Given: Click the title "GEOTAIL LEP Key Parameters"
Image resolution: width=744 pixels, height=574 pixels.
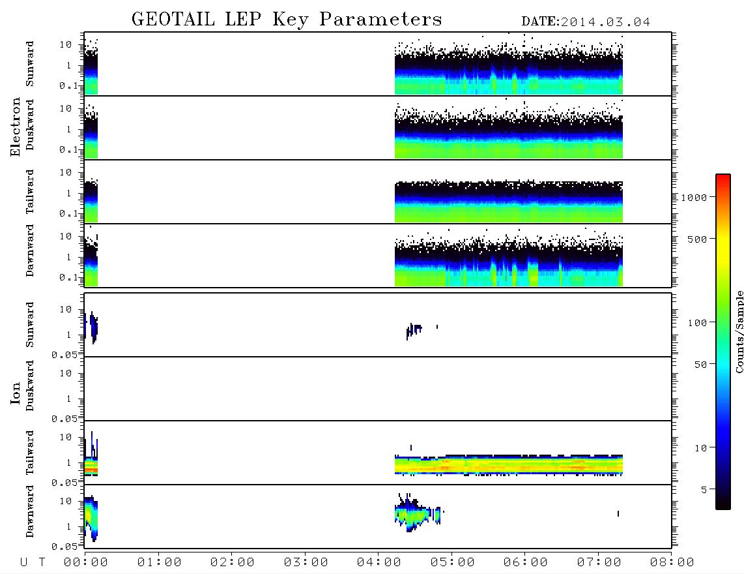Looking at the screenshot, I should [287, 20].
